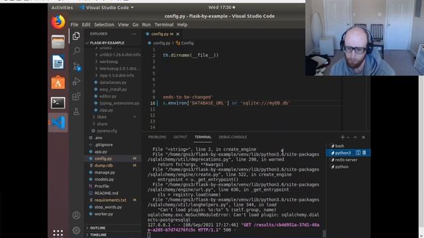Open the Run menu
This screenshot has height=238, width=424.
(x=146, y=24)
